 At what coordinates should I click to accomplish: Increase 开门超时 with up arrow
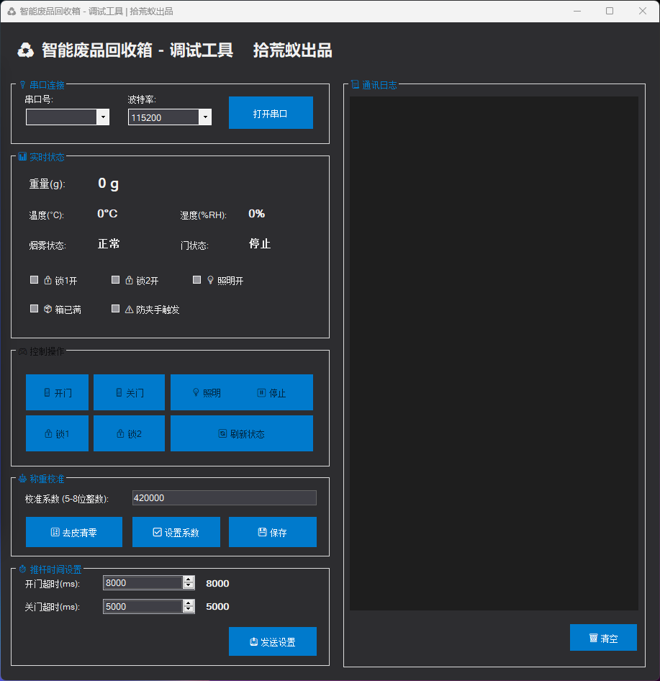189,579
